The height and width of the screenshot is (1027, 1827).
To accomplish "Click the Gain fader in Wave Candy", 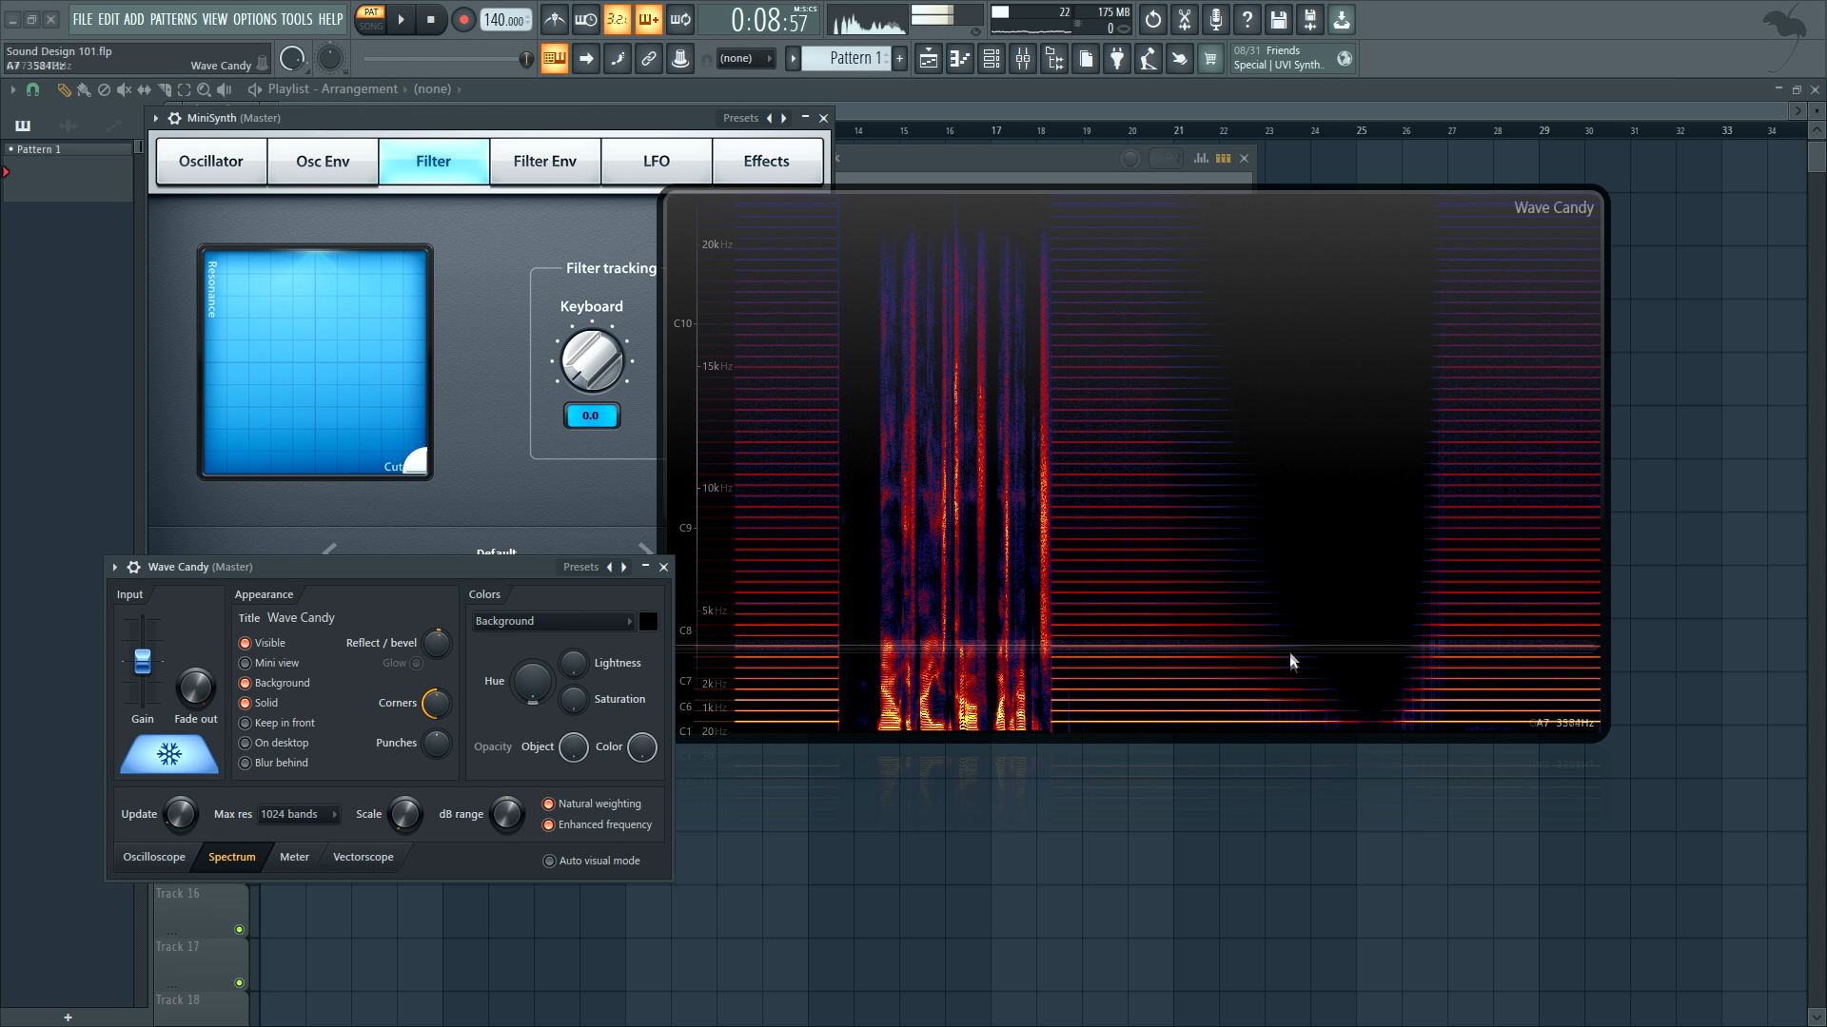I will coord(142,659).
